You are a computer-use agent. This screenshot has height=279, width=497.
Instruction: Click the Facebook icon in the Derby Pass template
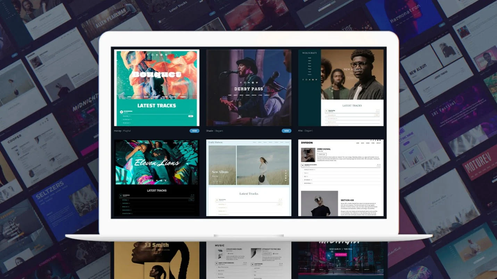(241, 82)
